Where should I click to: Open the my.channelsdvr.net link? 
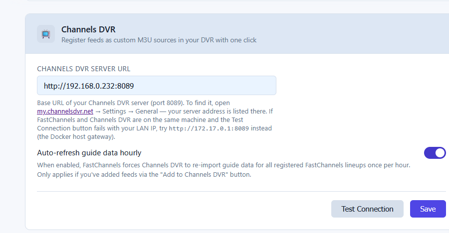click(65, 111)
